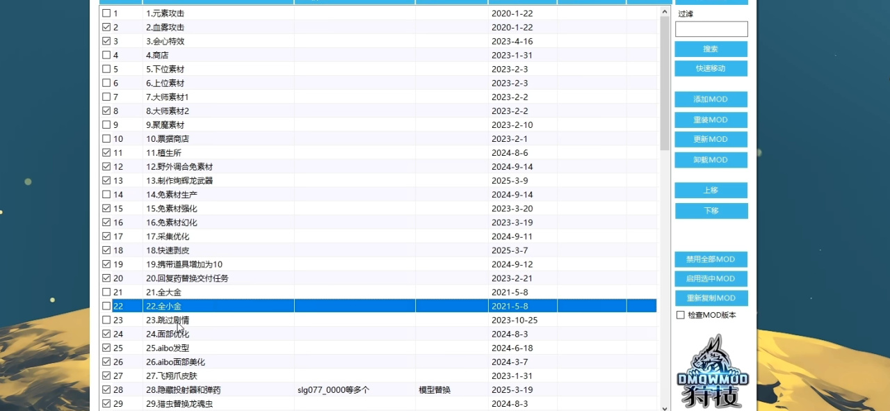Click the 更新MOD button
The width and height of the screenshot is (890, 411).
(x=711, y=139)
